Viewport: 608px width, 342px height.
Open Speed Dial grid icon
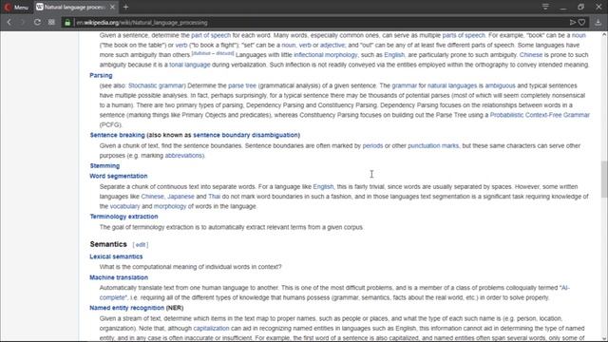(x=51, y=23)
